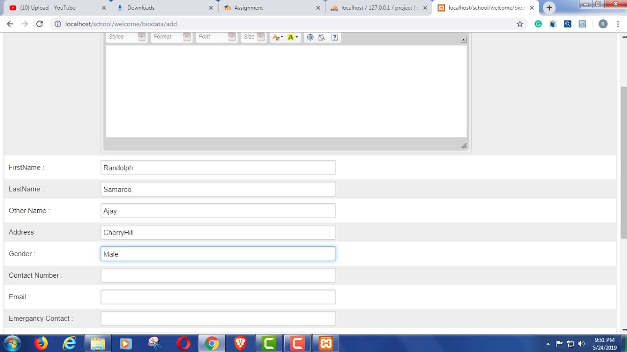Focus the Address field with CherryHill

[218, 232]
